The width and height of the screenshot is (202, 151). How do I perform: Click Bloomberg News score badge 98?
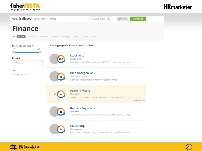(x=61, y=77)
